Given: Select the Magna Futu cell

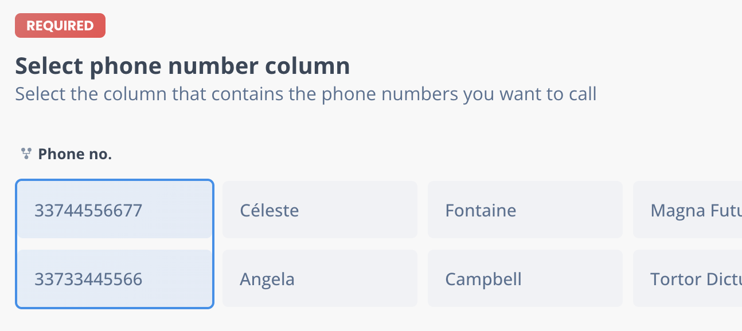Looking at the screenshot, I should click(x=688, y=210).
